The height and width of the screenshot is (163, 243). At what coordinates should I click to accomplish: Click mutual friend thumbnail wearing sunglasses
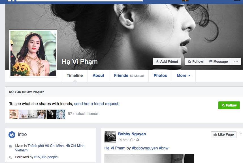click(x=42, y=114)
